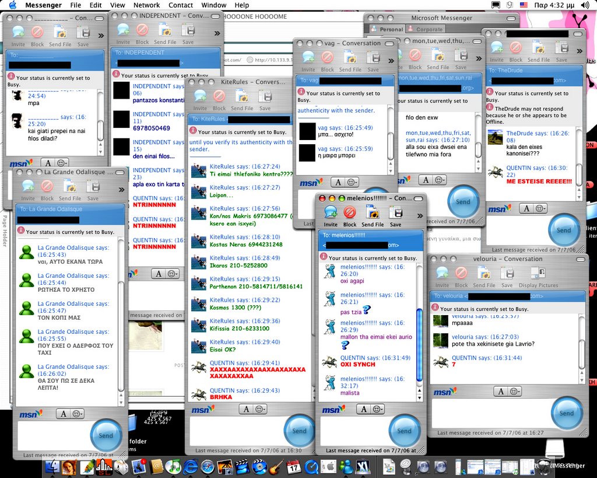Click Send in the melenios conversation
The image size is (597, 478).
(405, 431)
